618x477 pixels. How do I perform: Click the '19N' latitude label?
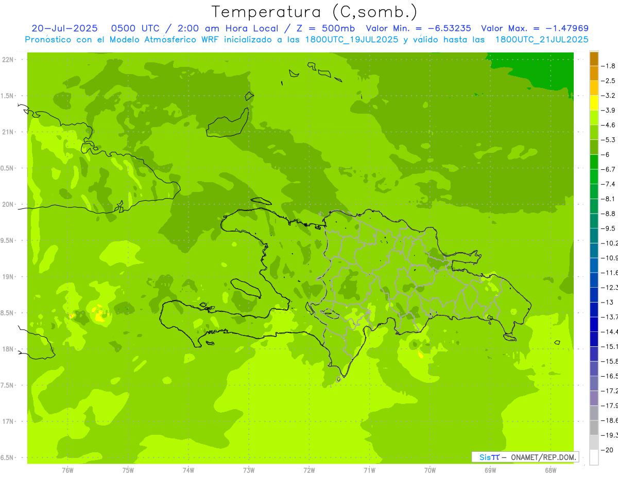(8, 276)
